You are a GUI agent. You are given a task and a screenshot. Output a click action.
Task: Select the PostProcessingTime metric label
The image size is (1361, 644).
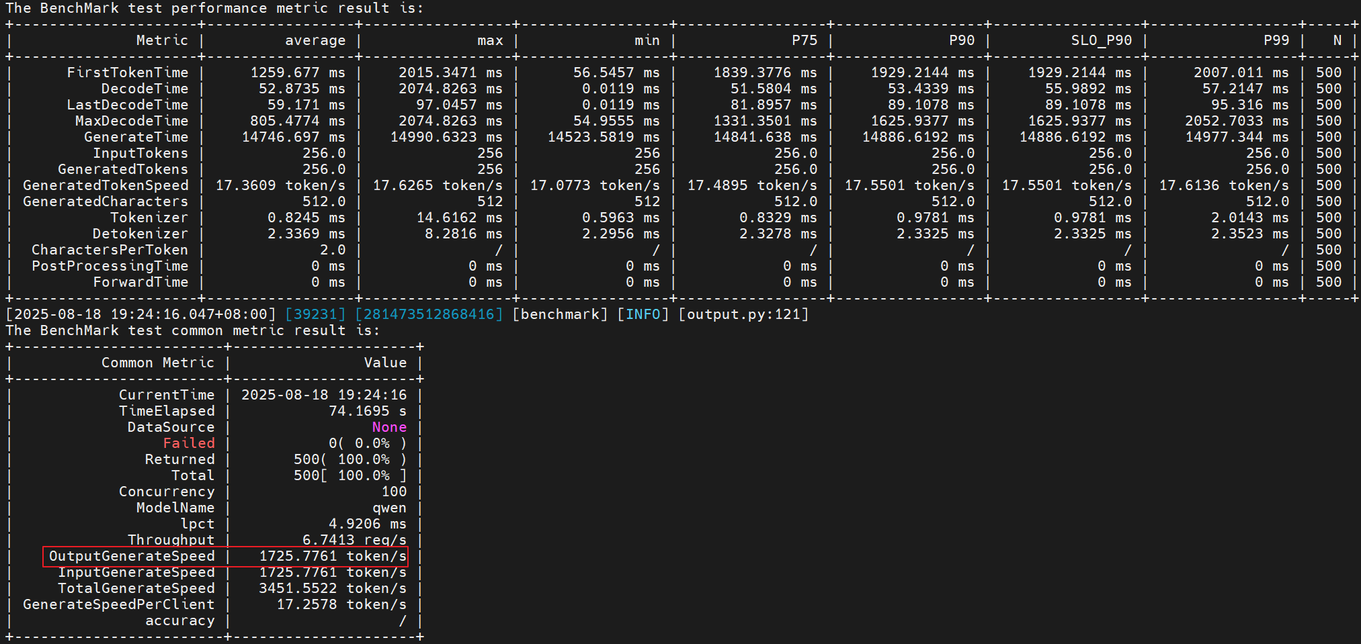[110, 266]
